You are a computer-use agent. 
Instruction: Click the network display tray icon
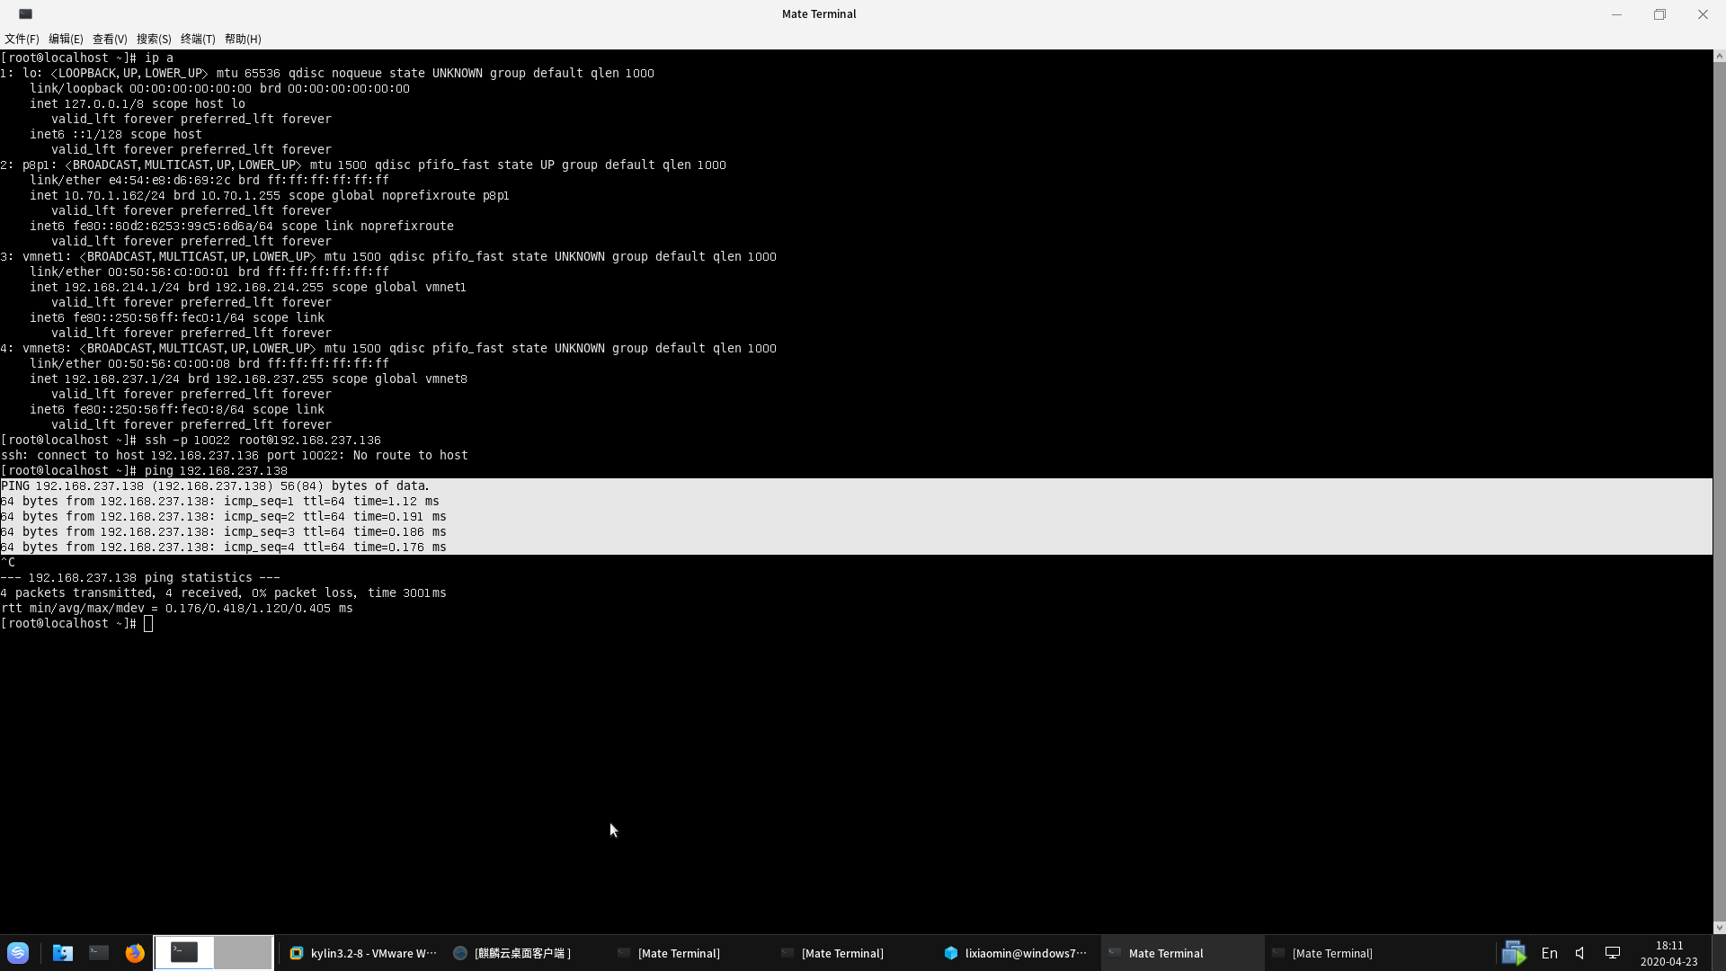coord(1613,953)
